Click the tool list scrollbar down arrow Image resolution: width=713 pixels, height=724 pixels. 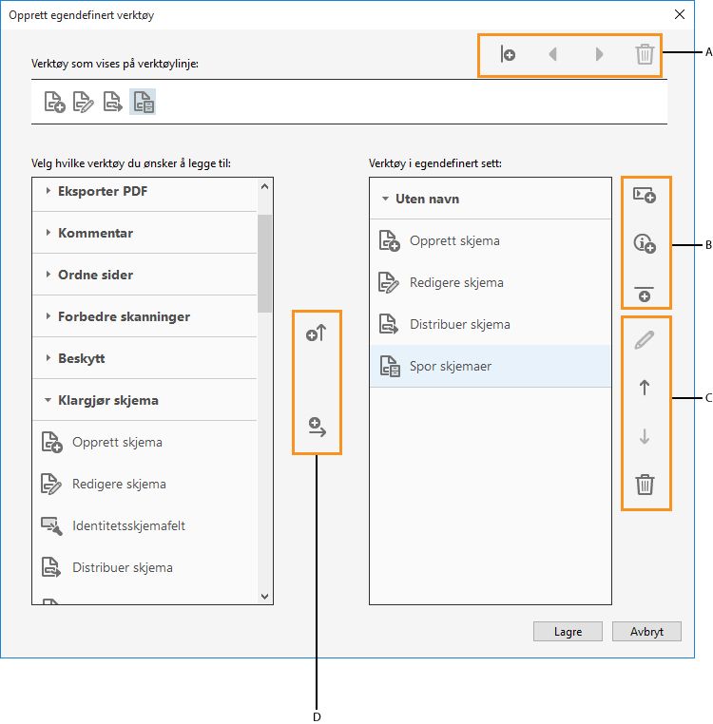(x=265, y=596)
